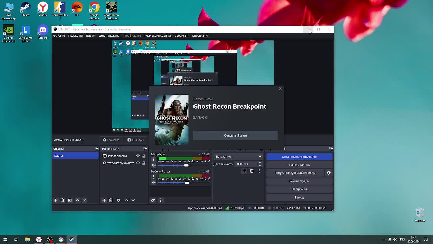Remove selected source with trash icon

pos(111,200)
